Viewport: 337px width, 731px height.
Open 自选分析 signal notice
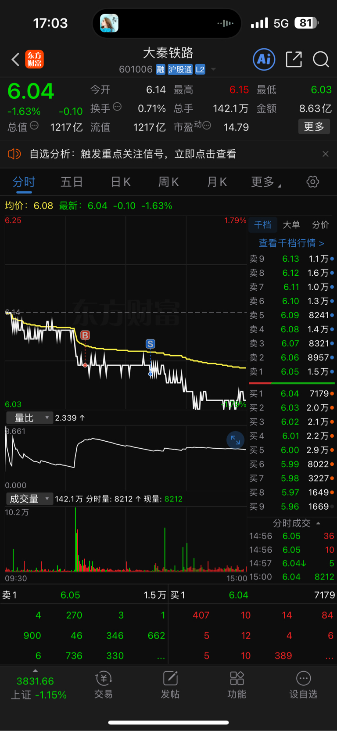pyautogui.click(x=133, y=154)
